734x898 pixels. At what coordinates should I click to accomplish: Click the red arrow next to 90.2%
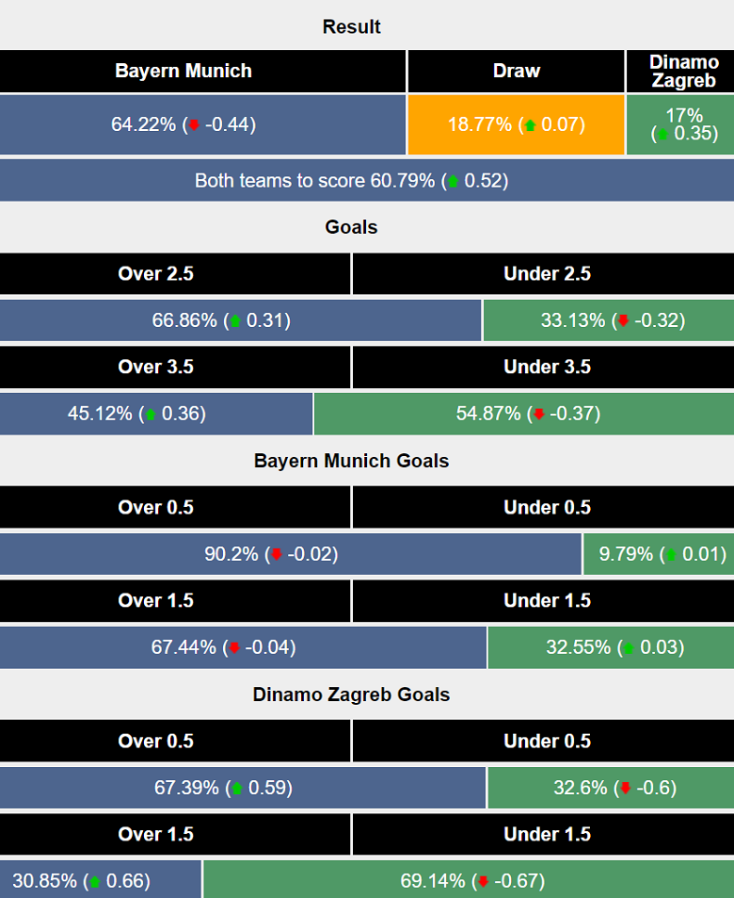click(277, 555)
